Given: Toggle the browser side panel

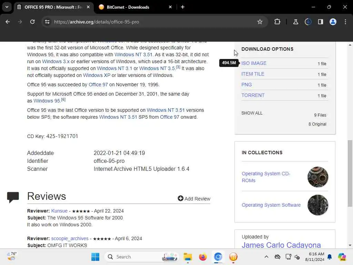Looking at the screenshot, I should [x=320, y=22].
